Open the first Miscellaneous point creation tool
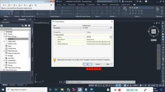Screen dimensions: 165x92 [3, 5]
